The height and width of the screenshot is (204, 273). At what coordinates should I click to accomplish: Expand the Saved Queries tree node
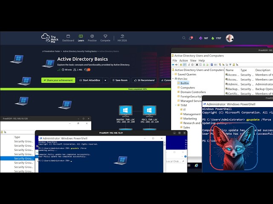click(173, 74)
